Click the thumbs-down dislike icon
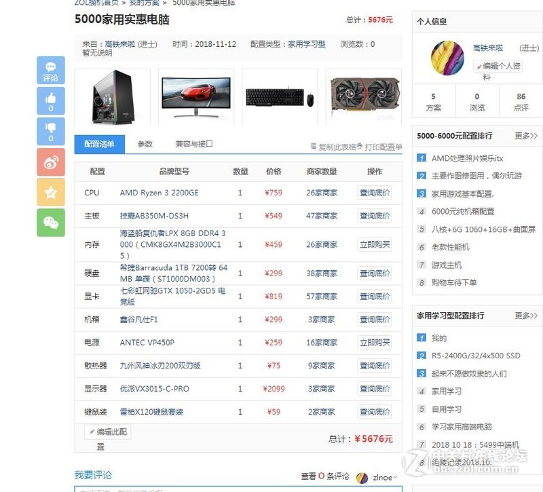The height and width of the screenshot is (492, 543). coord(51,131)
